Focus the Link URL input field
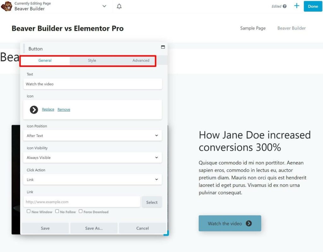 tap(82, 202)
